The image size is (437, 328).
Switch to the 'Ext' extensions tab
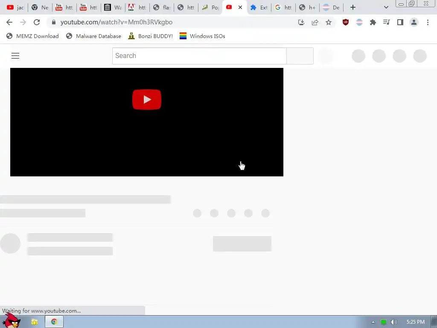(259, 7)
